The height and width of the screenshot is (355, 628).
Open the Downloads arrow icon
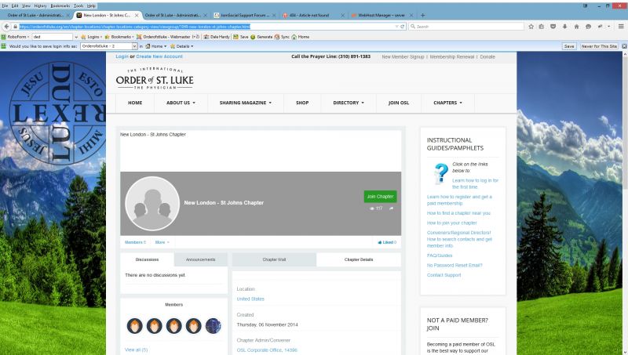[x=564, y=27]
